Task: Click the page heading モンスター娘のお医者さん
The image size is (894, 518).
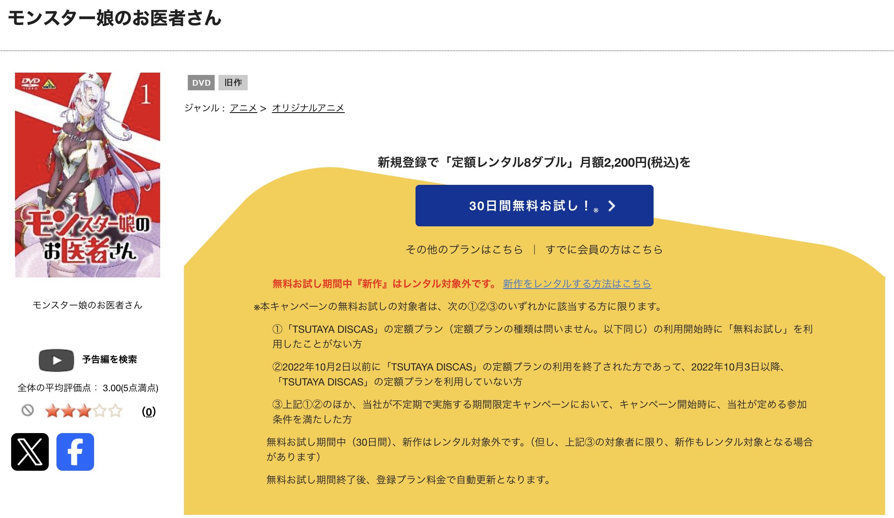Action: pyautogui.click(x=115, y=18)
